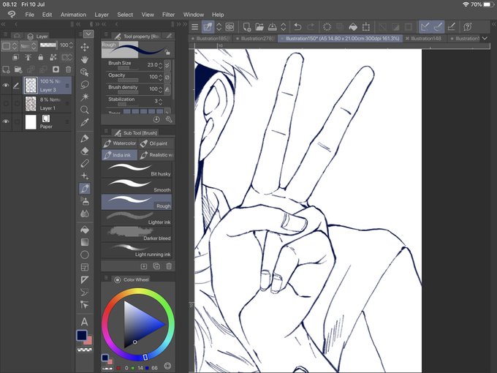Open the Animation menu

(73, 15)
